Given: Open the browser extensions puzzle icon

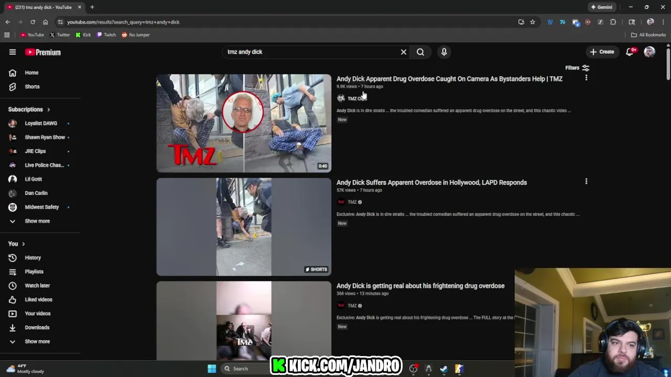Looking at the screenshot, I should [x=613, y=22].
